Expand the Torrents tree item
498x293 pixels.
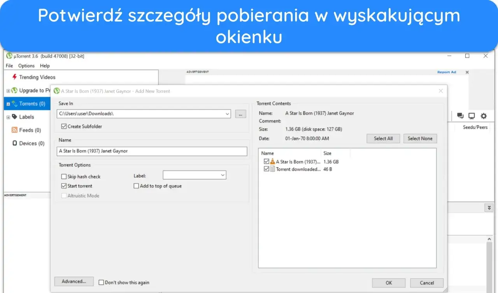(9, 104)
